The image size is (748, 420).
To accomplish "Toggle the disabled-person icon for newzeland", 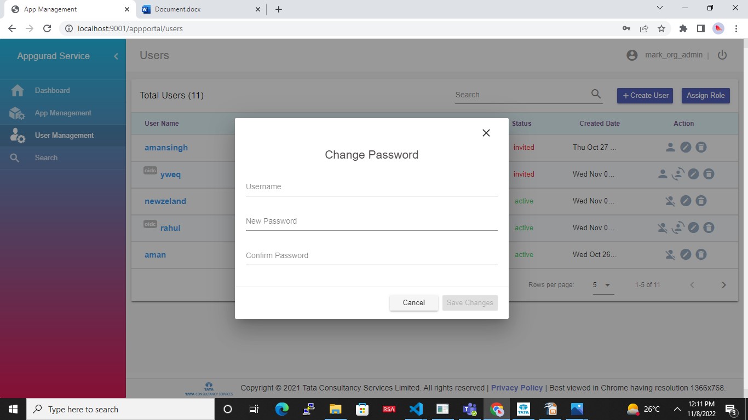I will point(670,201).
